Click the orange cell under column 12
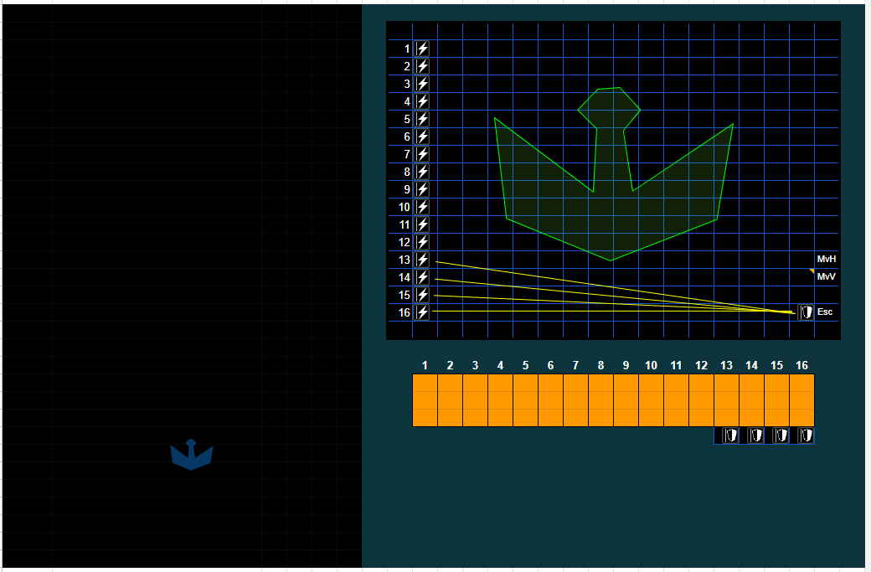The image size is (871, 572). 702,400
